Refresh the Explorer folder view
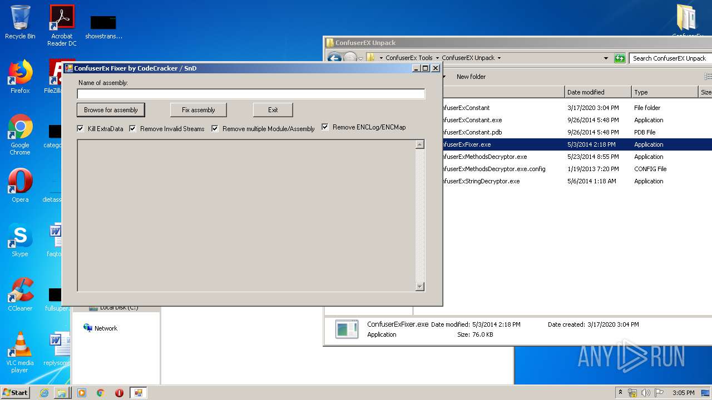 620,58
